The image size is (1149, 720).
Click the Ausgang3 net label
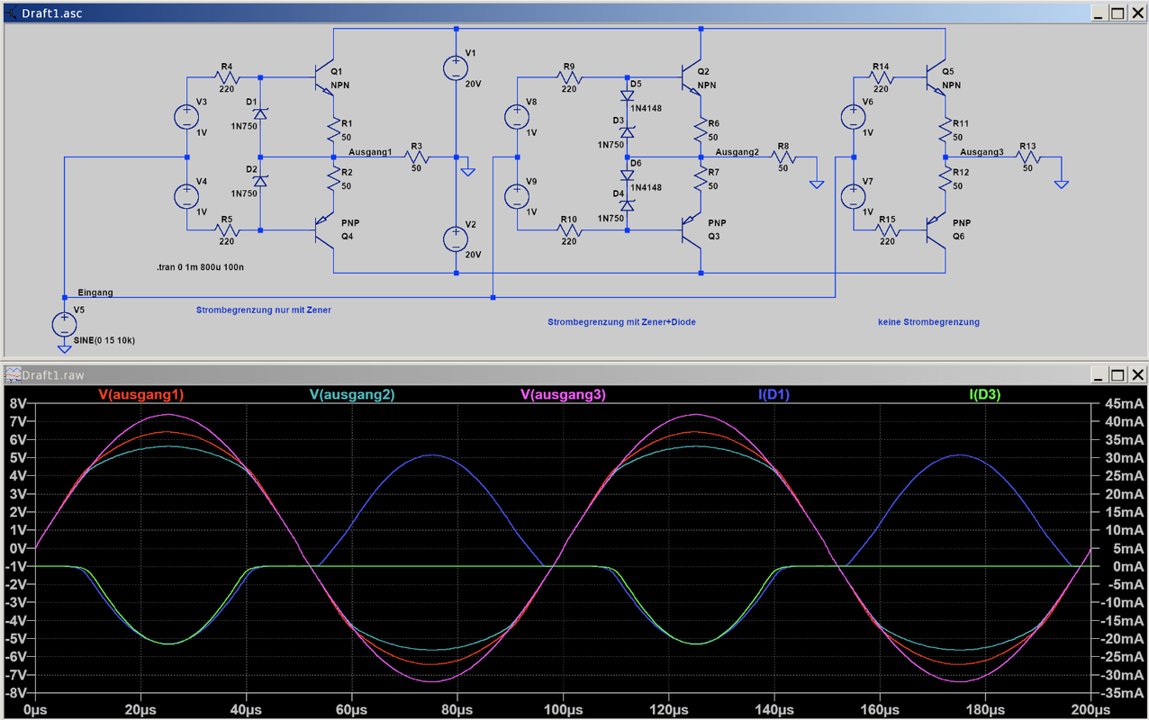[982, 152]
